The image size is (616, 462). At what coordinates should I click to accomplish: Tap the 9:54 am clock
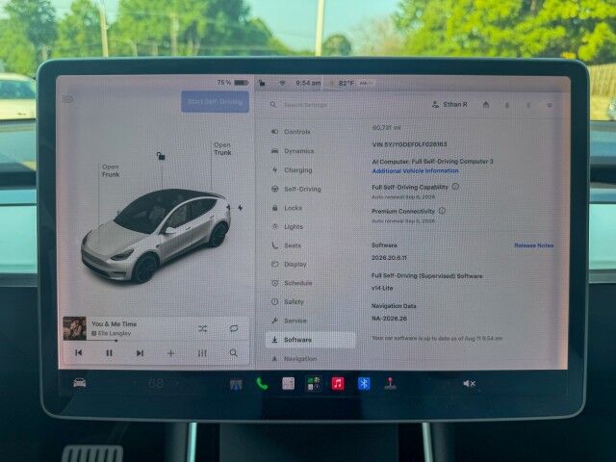point(308,83)
